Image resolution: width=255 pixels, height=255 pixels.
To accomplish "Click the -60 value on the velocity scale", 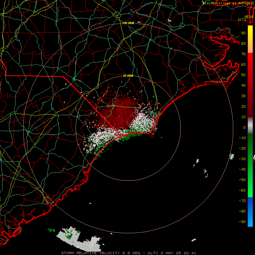I will pos(242,190).
